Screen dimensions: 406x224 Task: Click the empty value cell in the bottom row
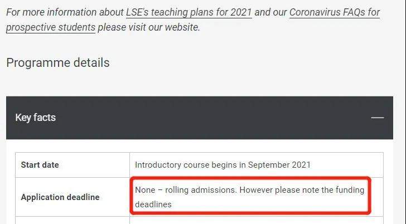pos(257,220)
